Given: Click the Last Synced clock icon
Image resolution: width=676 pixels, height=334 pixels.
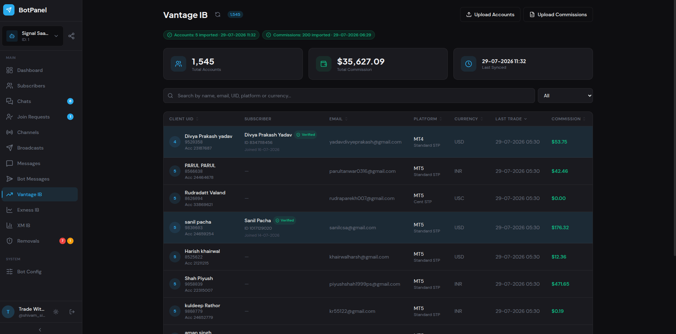Looking at the screenshot, I should (469, 64).
